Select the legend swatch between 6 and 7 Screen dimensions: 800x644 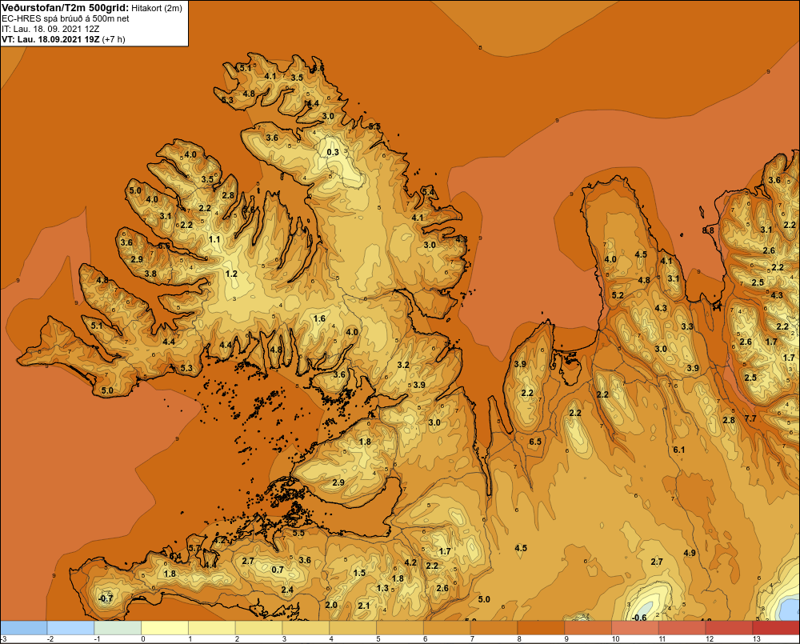click(447, 627)
